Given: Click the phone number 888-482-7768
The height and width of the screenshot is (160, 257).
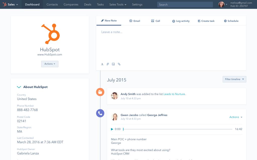Looking at the screenshot, I should pos(27,110).
